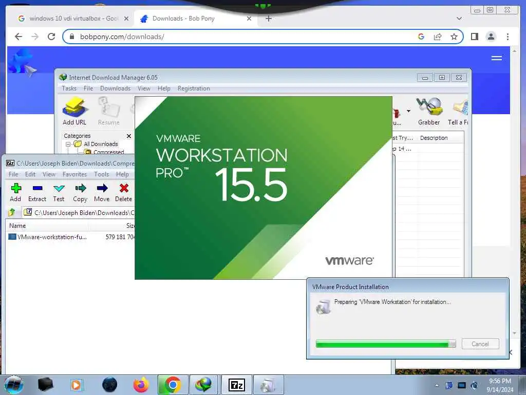
Task: Click the Windows Start orb
Action: (x=14, y=385)
